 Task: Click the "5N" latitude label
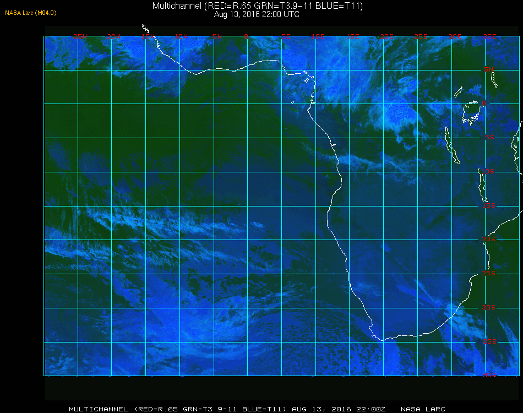[489, 69]
